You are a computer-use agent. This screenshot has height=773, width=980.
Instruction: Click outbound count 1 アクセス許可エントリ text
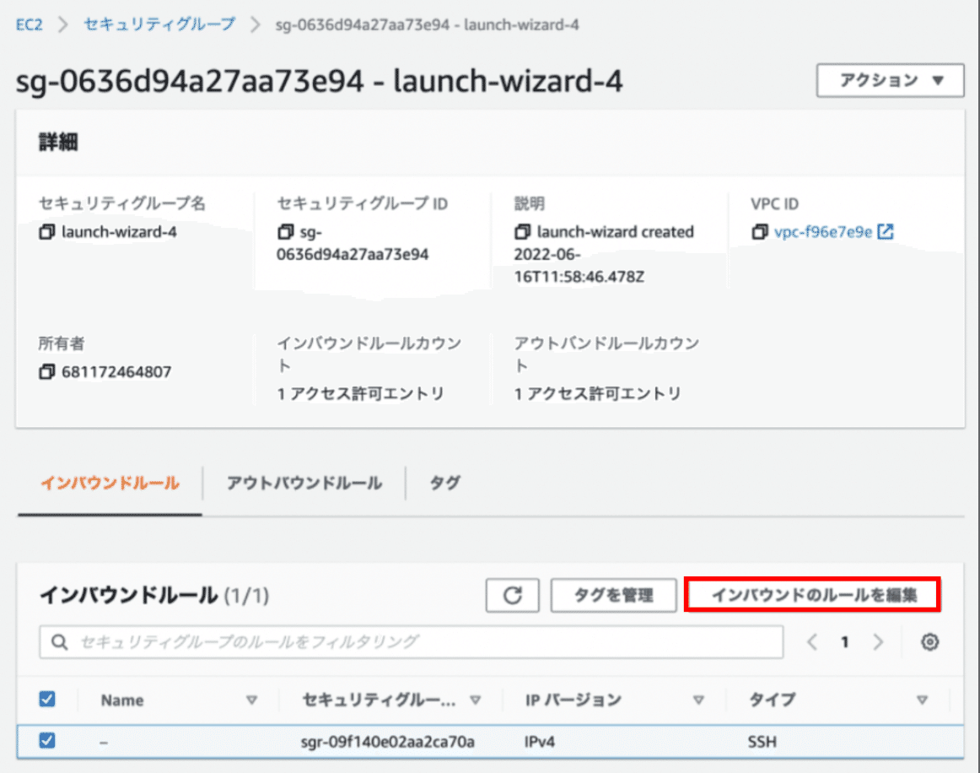[x=597, y=393]
